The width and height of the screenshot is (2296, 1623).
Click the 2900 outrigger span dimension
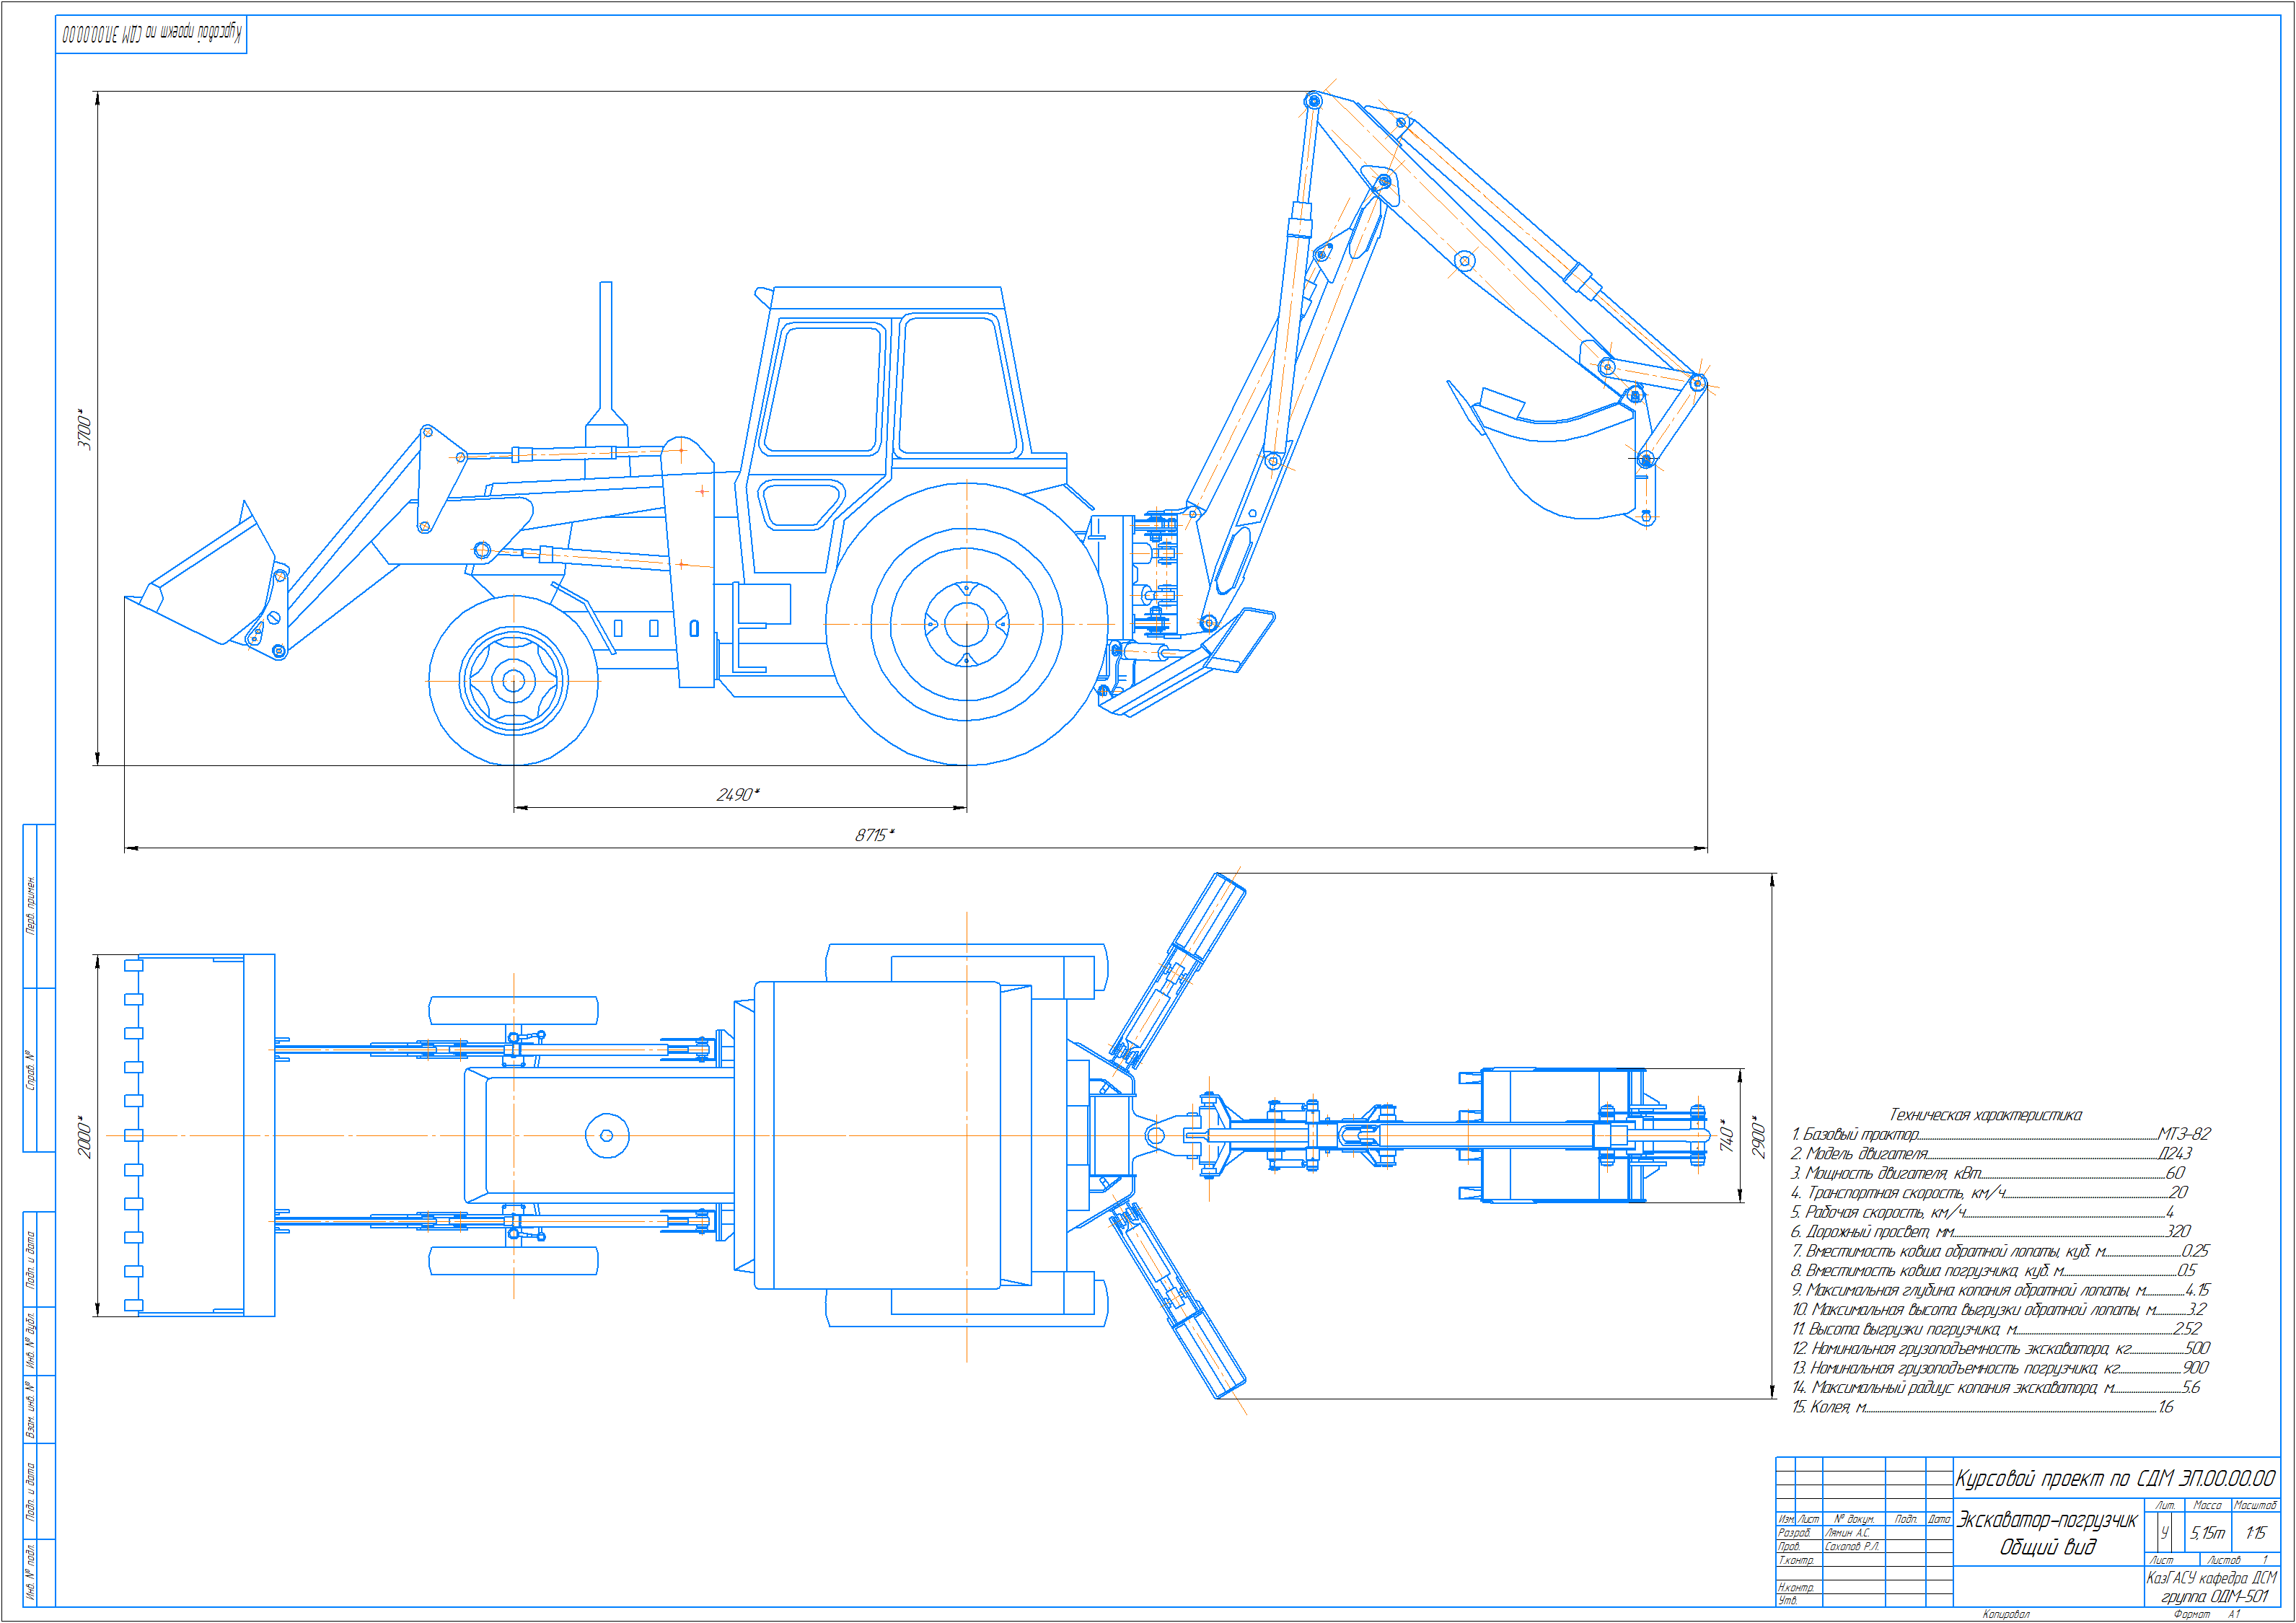[1759, 1137]
